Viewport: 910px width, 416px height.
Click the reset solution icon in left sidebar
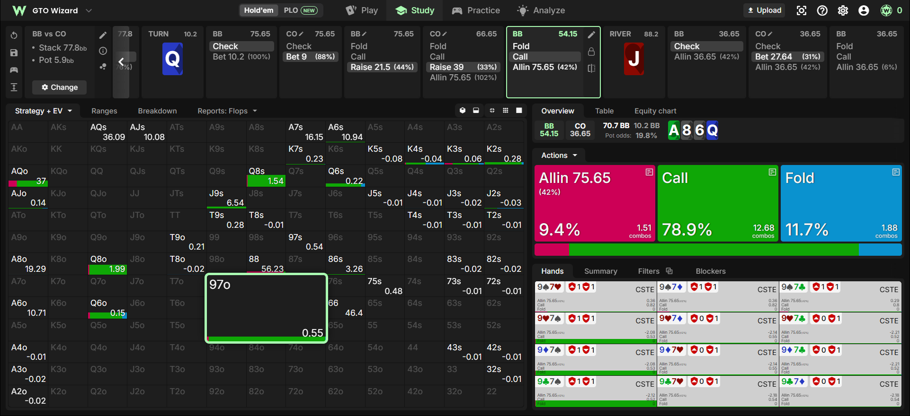14,35
